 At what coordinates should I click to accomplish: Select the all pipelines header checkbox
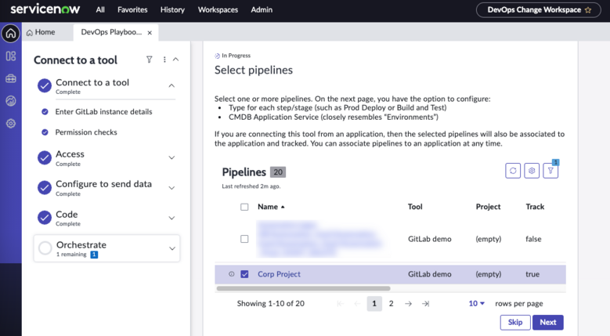coord(244,207)
